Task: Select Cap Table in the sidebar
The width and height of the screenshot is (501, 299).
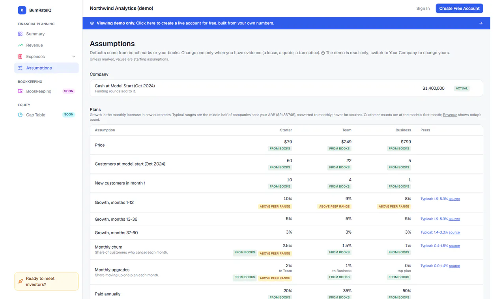Action: (x=47, y=115)
